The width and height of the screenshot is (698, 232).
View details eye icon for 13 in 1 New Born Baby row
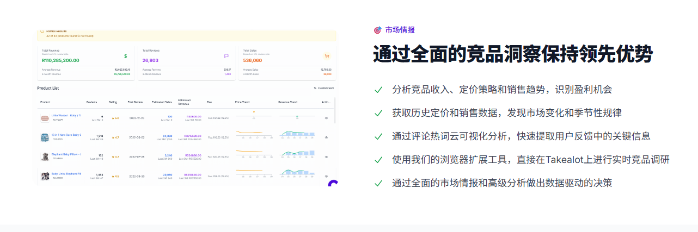click(x=326, y=137)
